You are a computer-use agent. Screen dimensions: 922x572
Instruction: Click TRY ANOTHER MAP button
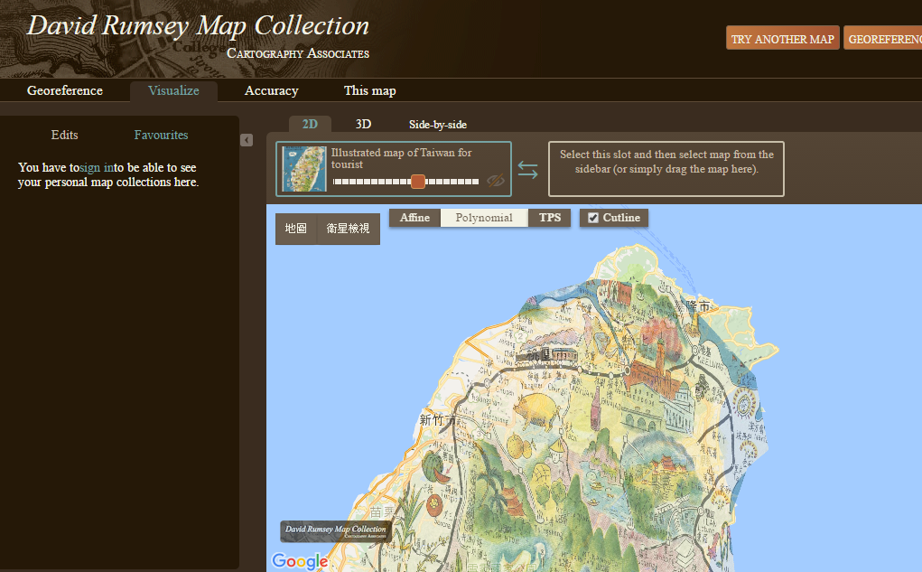pyautogui.click(x=783, y=39)
